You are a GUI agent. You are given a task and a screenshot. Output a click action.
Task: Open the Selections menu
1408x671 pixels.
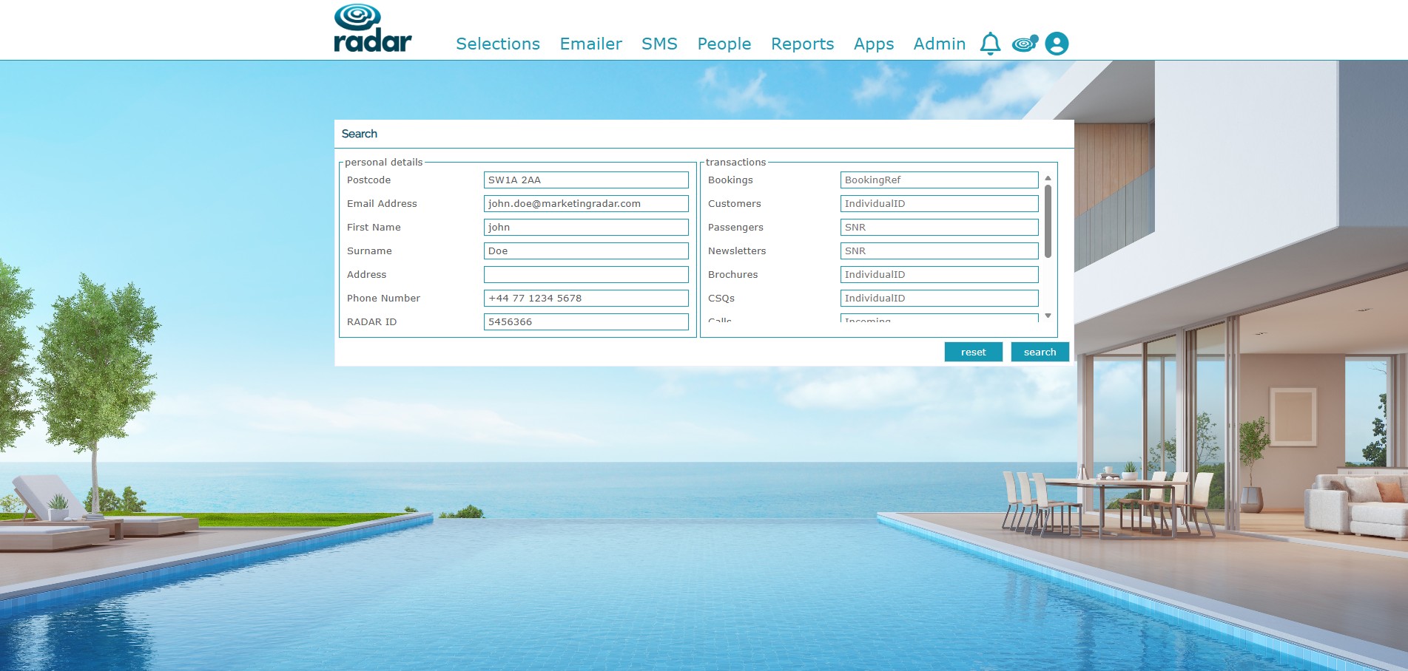click(x=498, y=44)
